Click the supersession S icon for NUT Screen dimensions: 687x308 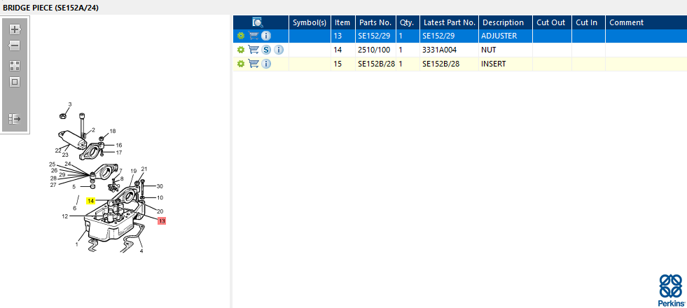[266, 50]
